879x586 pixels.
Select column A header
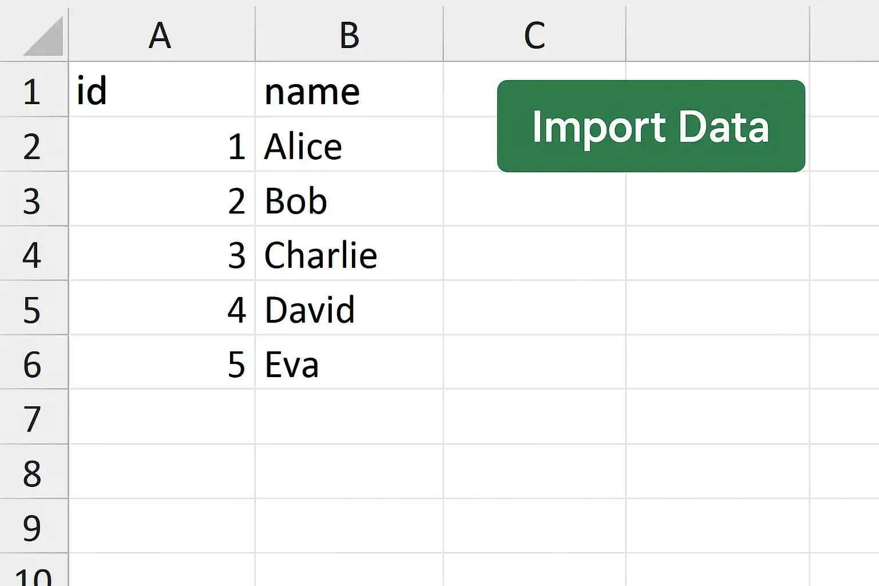pos(161,34)
